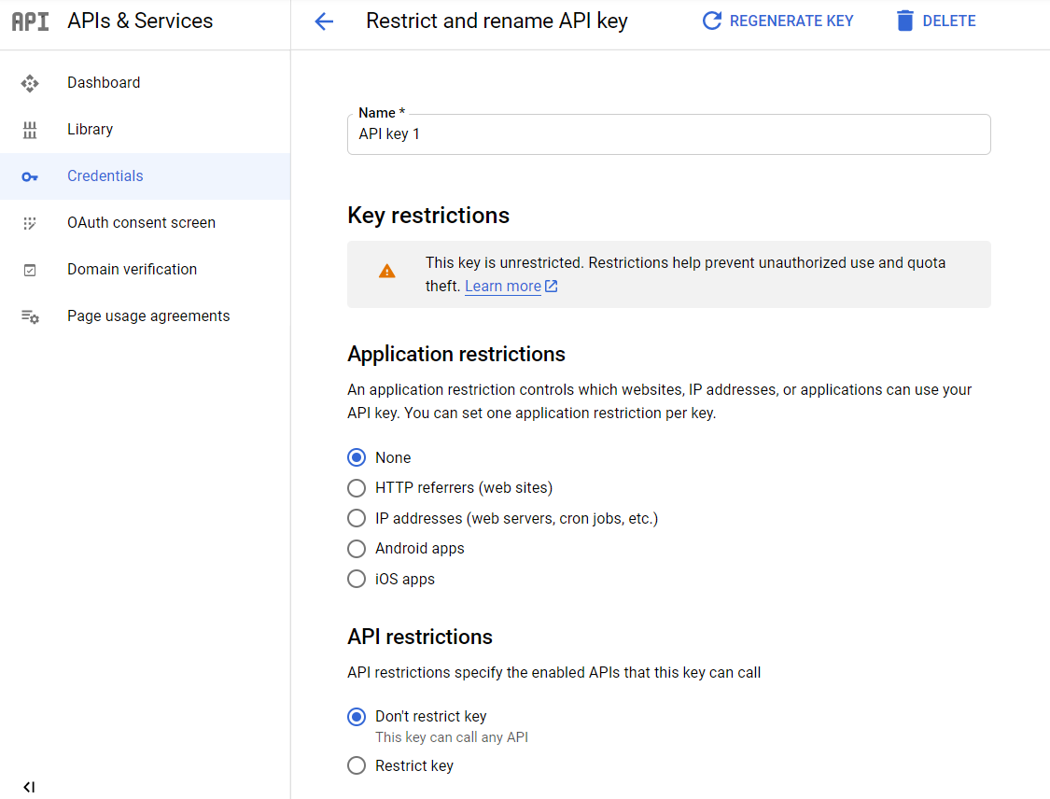
Task: Open Dashboard in sidebar
Action: (x=146, y=83)
